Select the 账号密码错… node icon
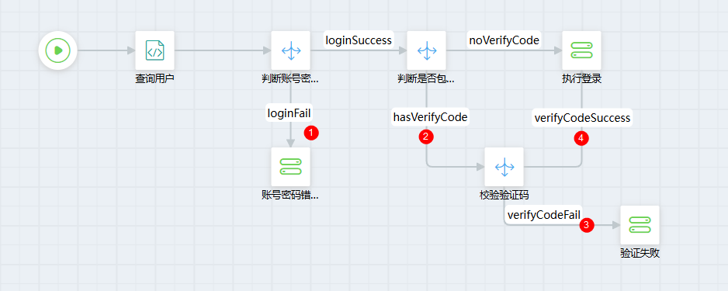The image size is (728, 291). 290,167
